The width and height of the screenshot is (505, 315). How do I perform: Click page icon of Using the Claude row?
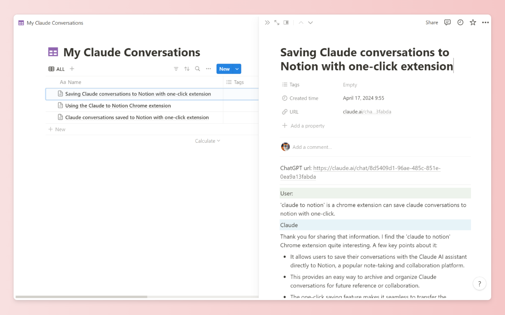[60, 106]
